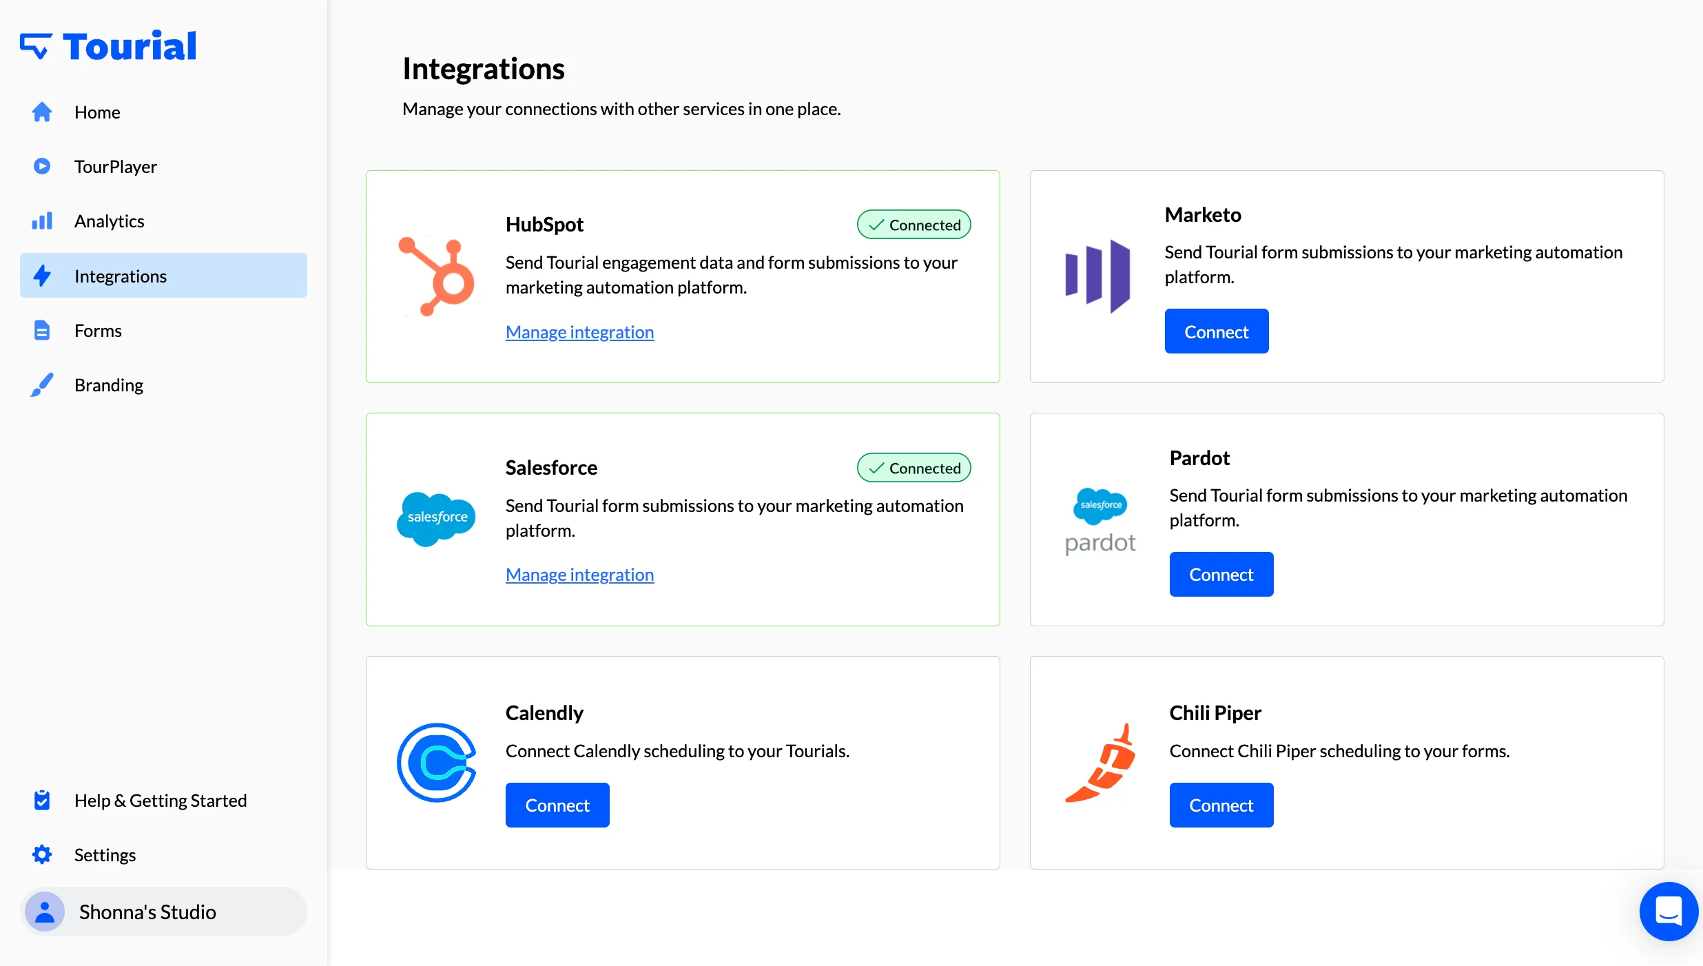Viewport: 1703px width, 966px height.
Task: Open Shonna's Studio account menu
Action: [x=163, y=912]
